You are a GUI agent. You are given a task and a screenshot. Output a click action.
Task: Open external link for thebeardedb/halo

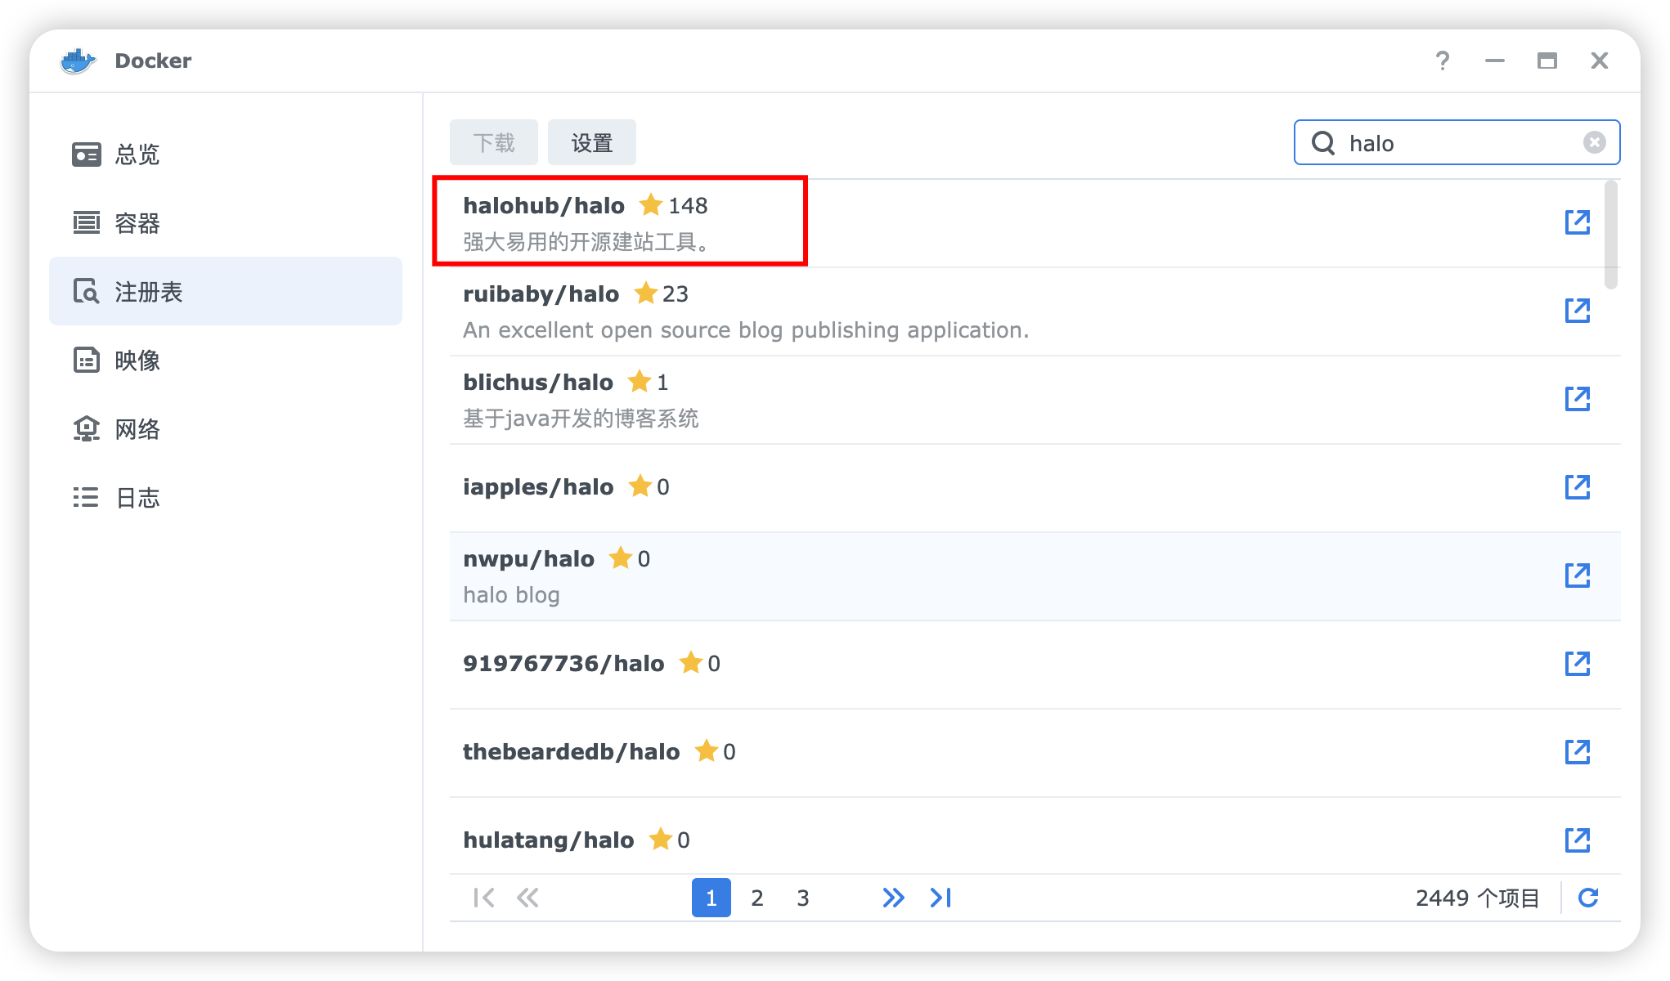coord(1577,752)
